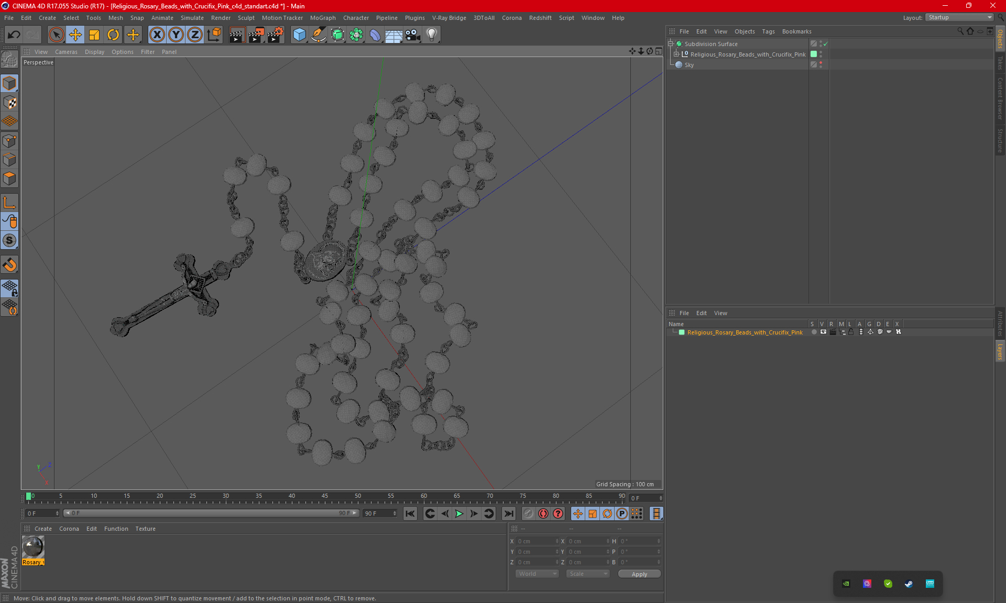Screen dimensions: 1006x603
Task: Open the Steam tray icon
Action: pyautogui.click(x=909, y=584)
